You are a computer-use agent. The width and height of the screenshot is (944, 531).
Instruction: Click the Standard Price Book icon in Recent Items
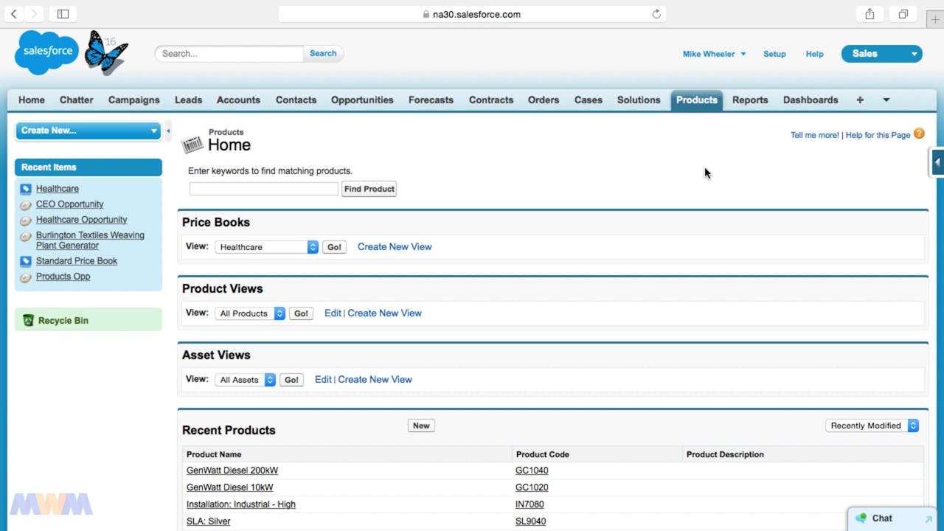[x=26, y=261]
